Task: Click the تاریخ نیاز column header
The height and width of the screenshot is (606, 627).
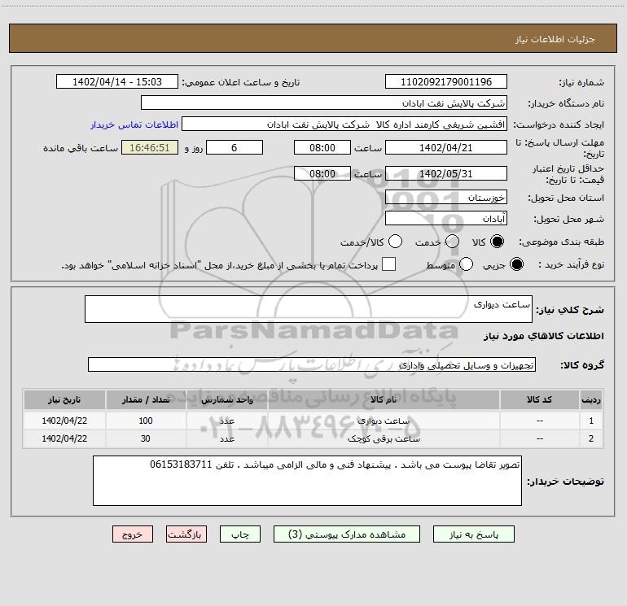Action: (x=64, y=400)
